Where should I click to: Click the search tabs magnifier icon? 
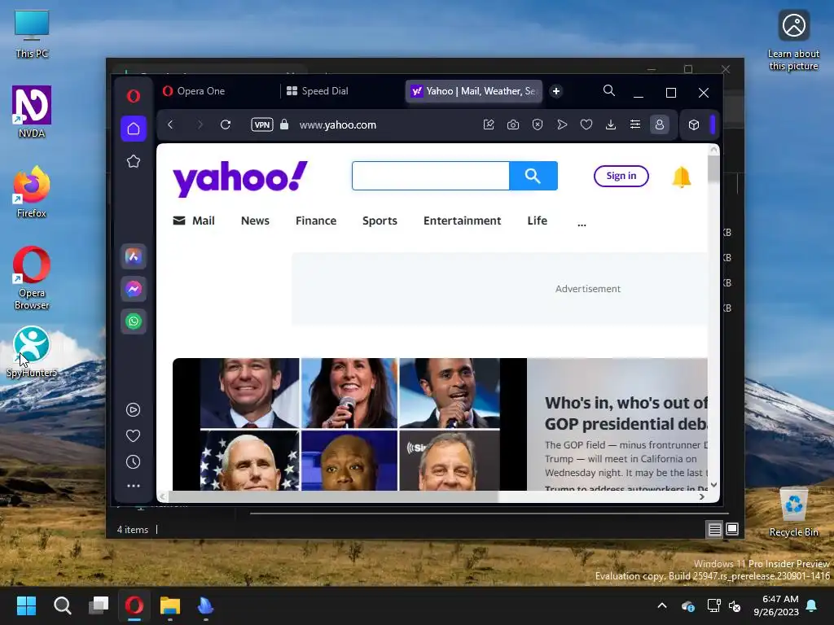609,91
